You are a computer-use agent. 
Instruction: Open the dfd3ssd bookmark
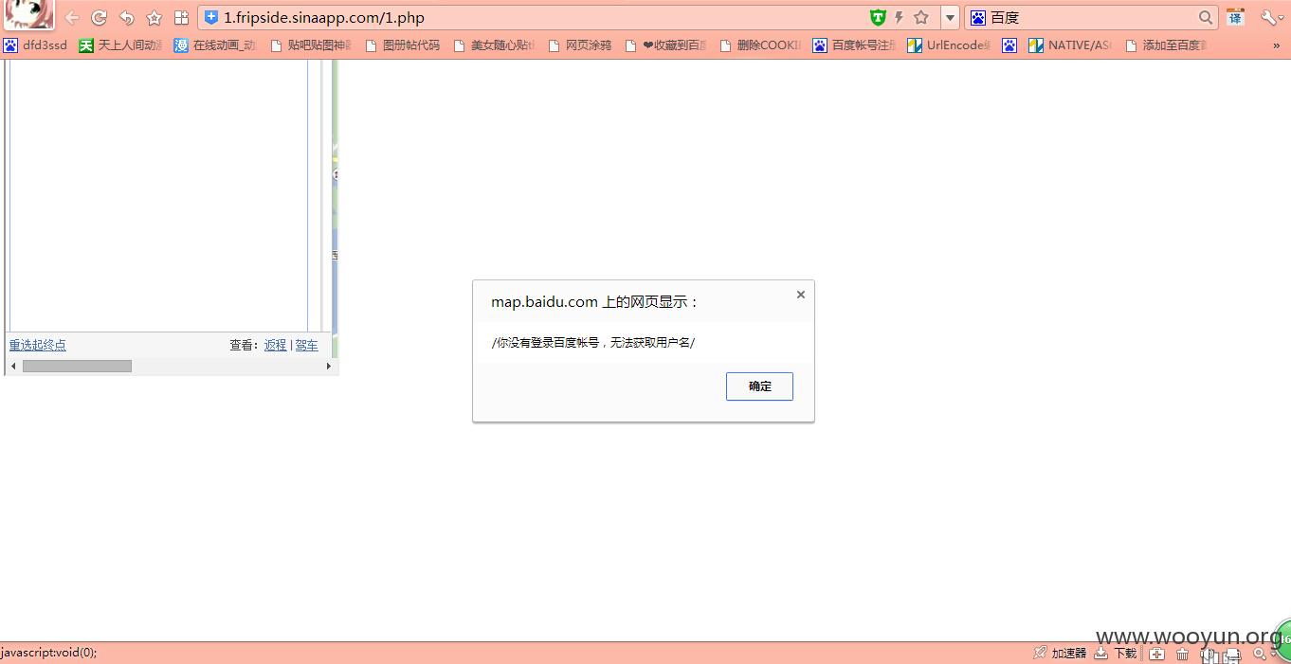pos(35,45)
